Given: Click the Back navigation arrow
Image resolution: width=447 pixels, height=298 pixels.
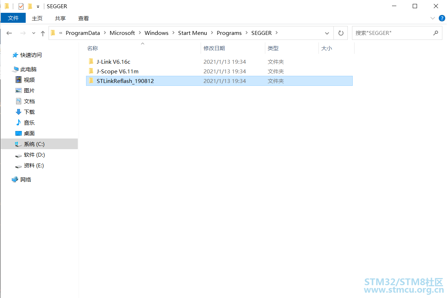Looking at the screenshot, I should coord(9,33).
